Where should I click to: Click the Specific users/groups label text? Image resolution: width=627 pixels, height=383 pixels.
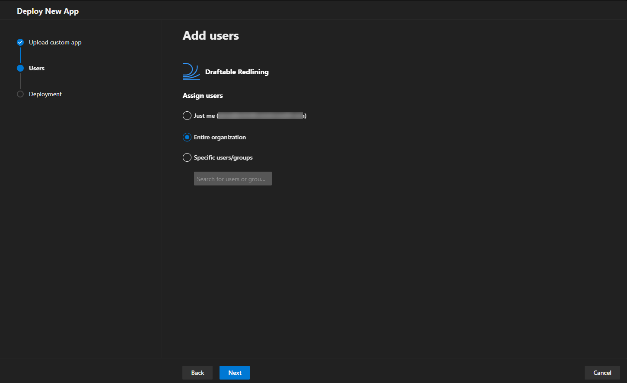tap(223, 157)
